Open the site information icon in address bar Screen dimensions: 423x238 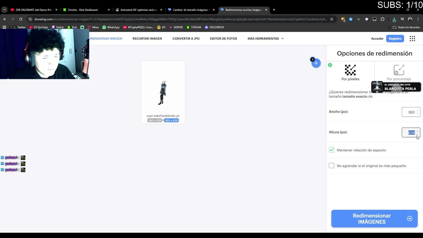(x=30, y=19)
